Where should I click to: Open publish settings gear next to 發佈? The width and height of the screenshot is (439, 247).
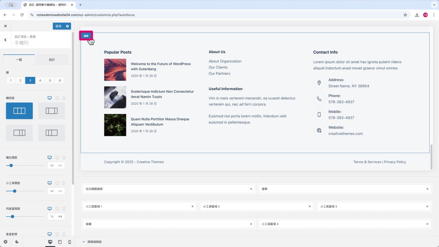point(68,26)
